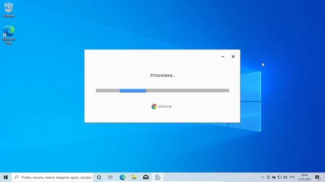Click the taskbar search box
Screen dimensions: 325x182
(53, 177)
